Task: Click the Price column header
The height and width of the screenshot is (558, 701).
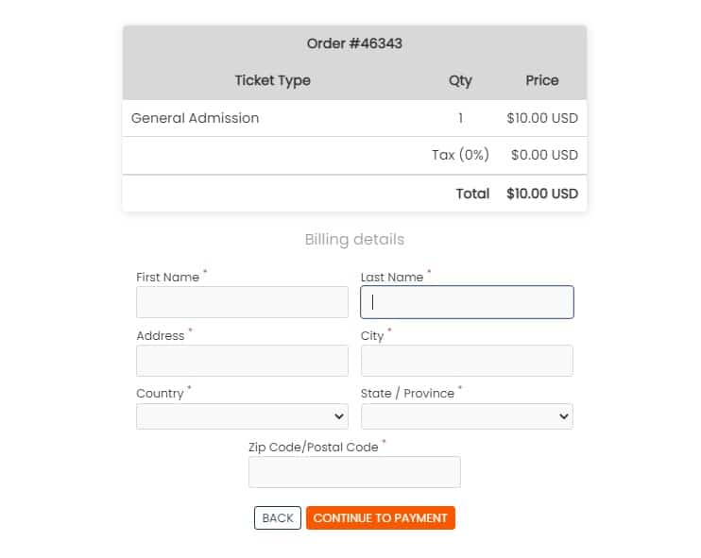Action: 542,80
